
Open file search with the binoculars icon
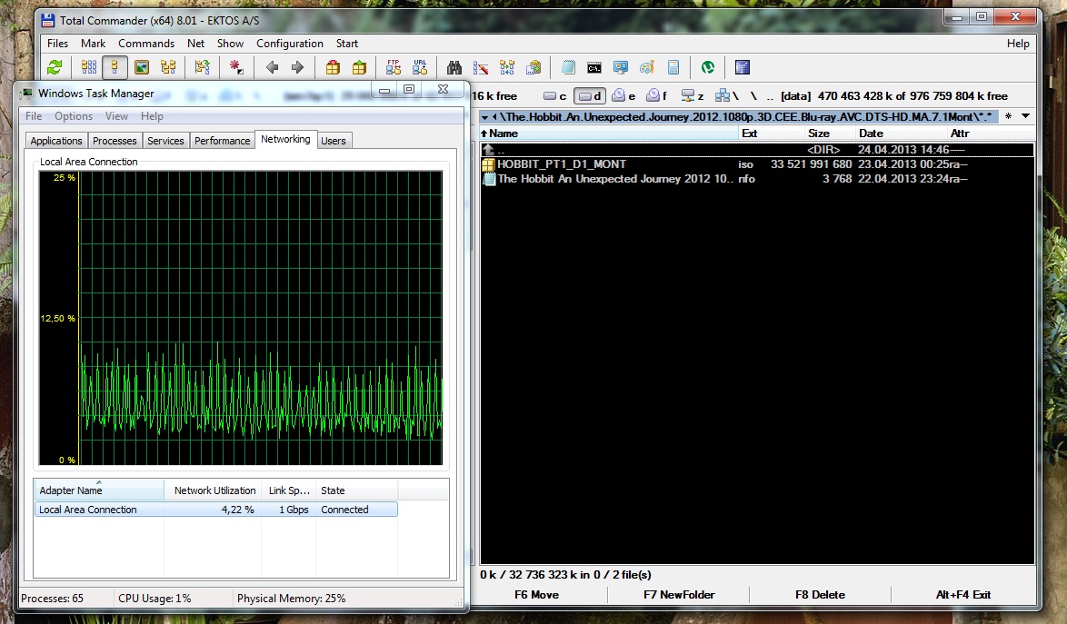(454, 67)
